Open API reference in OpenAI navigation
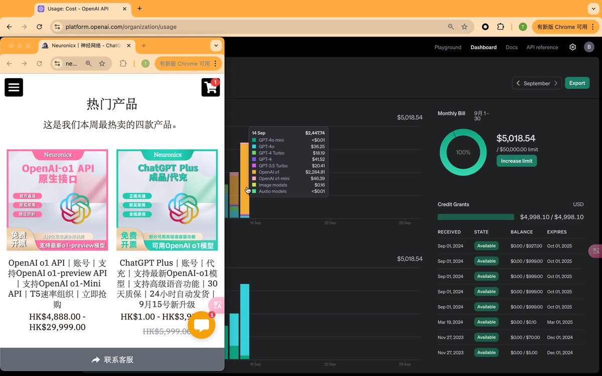Viewport: 602px width, 376px height. (542, 47)
